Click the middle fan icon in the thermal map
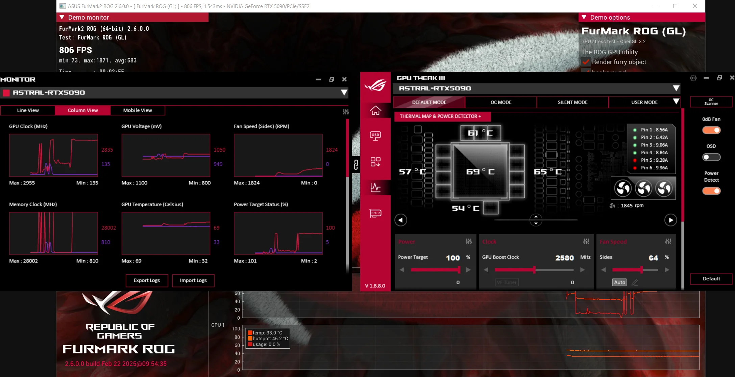 click(644, 188)
